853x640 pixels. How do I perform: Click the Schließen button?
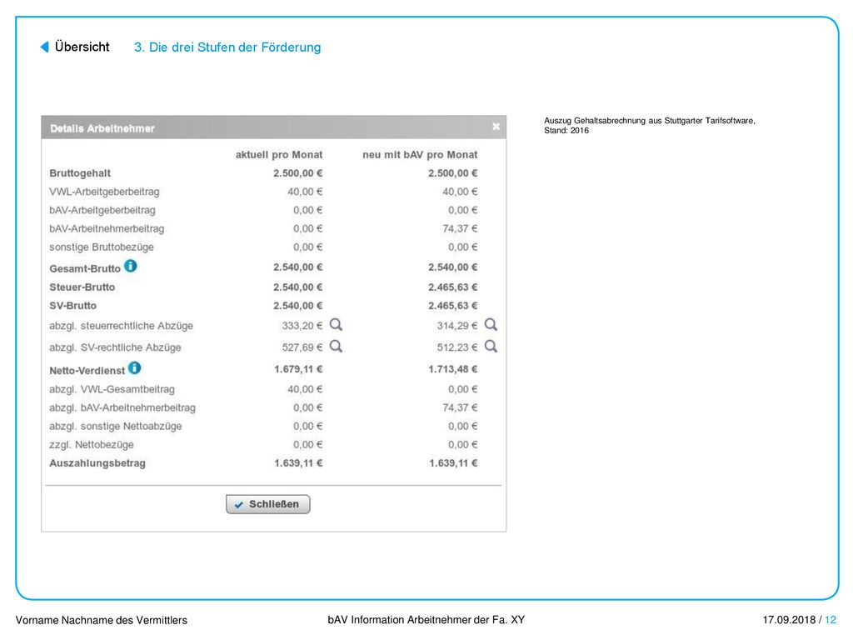pos(268,504)
